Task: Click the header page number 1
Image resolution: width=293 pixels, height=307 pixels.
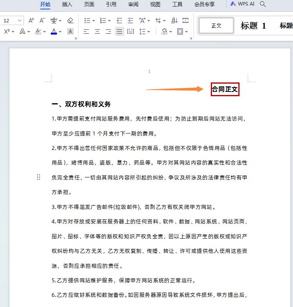Action: pos(149,71)
